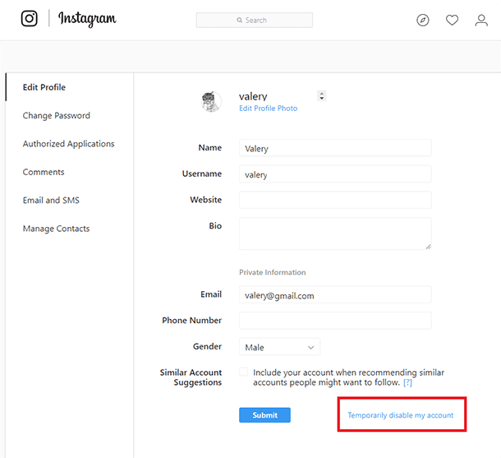Click the Username field containing valery
Image resolution: width=501 pixels, height=458 pixels.
coord(335,174)
